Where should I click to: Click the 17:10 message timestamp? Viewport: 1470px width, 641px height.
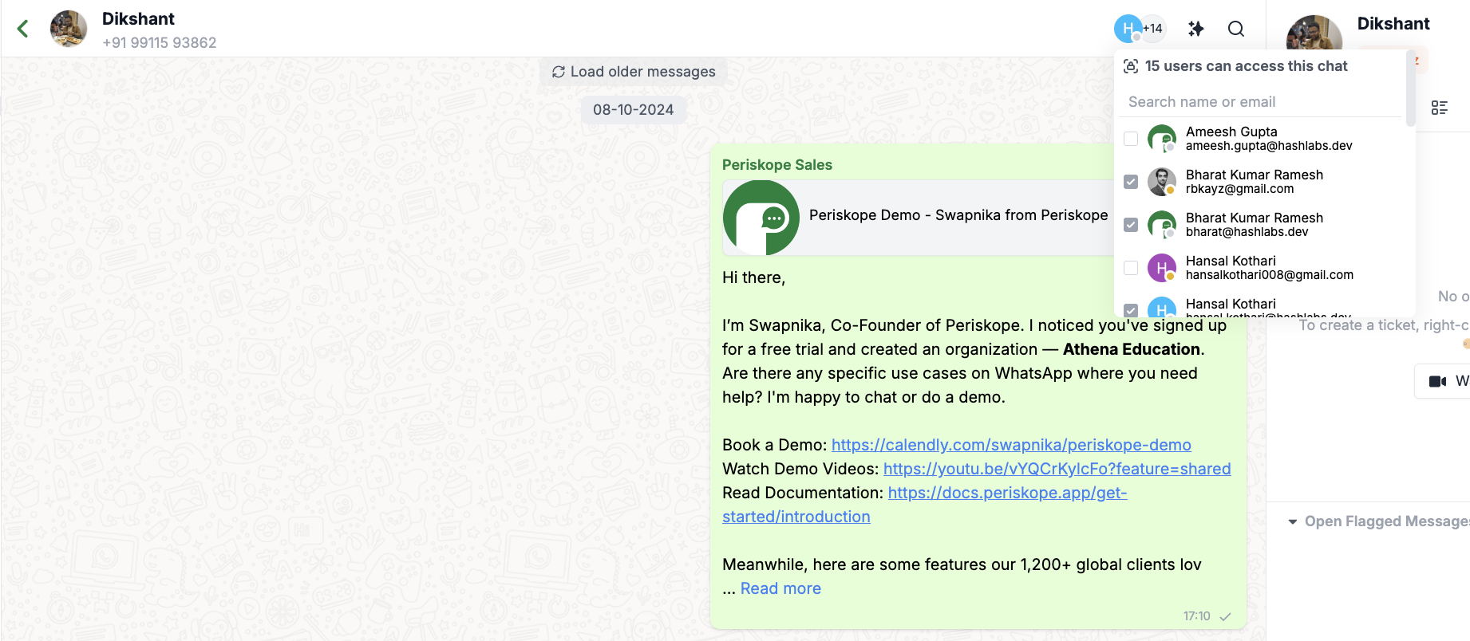[x=1197, y=616]
